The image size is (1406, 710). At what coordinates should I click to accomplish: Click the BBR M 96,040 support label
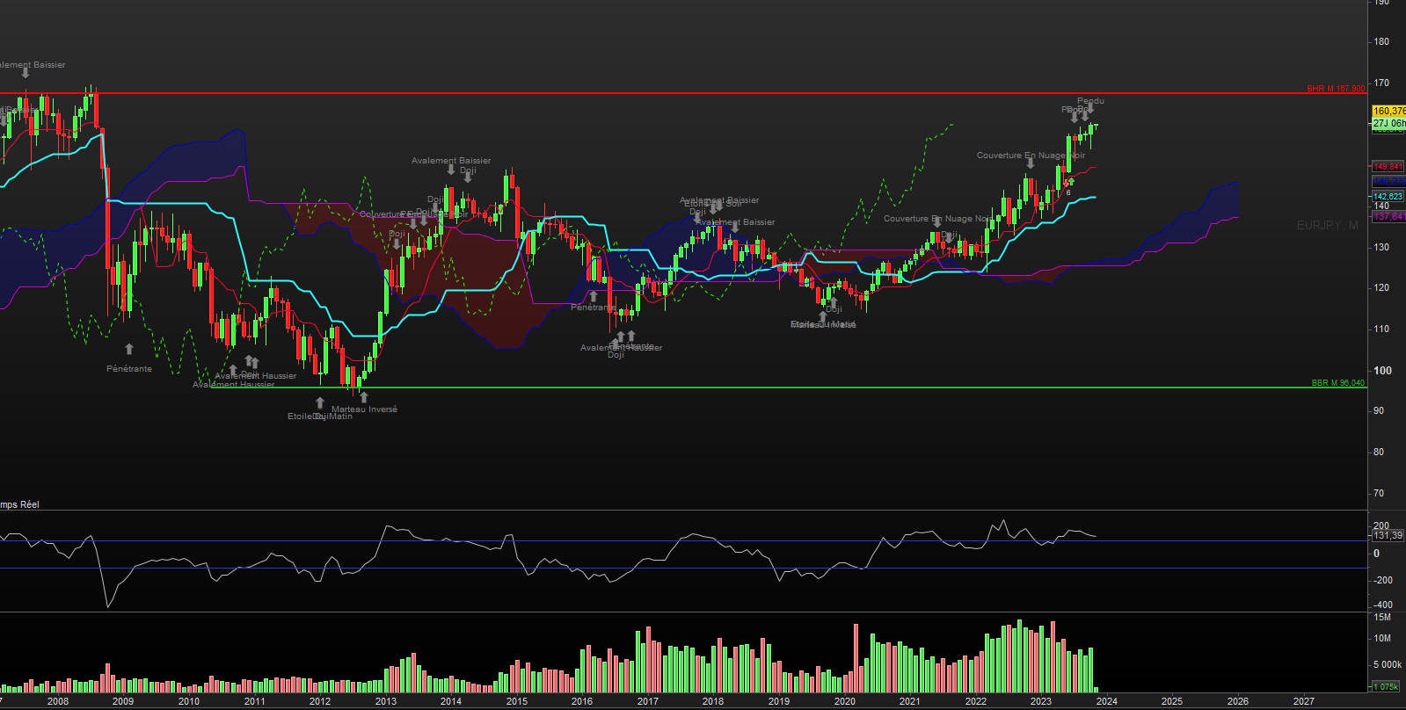pyautogui.click(x=1337, y=383)
